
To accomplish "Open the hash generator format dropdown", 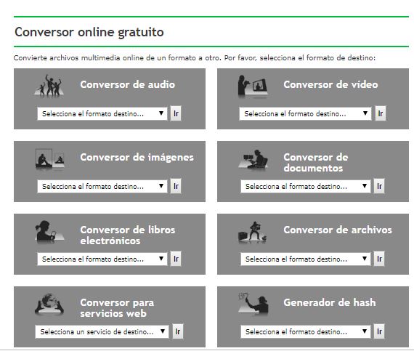I will (306, 331).
